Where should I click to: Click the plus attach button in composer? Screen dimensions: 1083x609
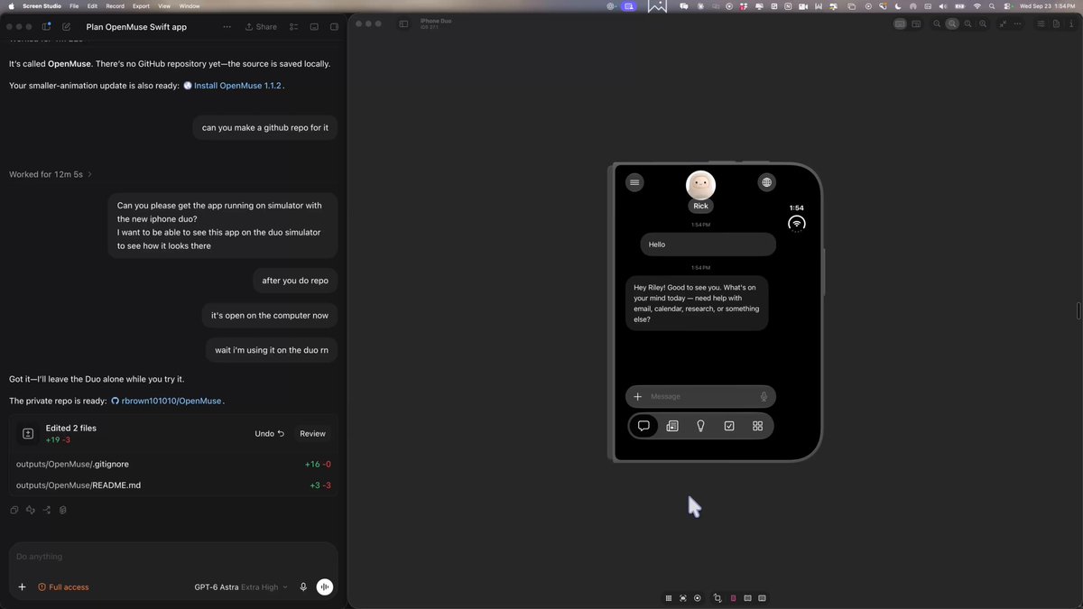coord(22,587)
